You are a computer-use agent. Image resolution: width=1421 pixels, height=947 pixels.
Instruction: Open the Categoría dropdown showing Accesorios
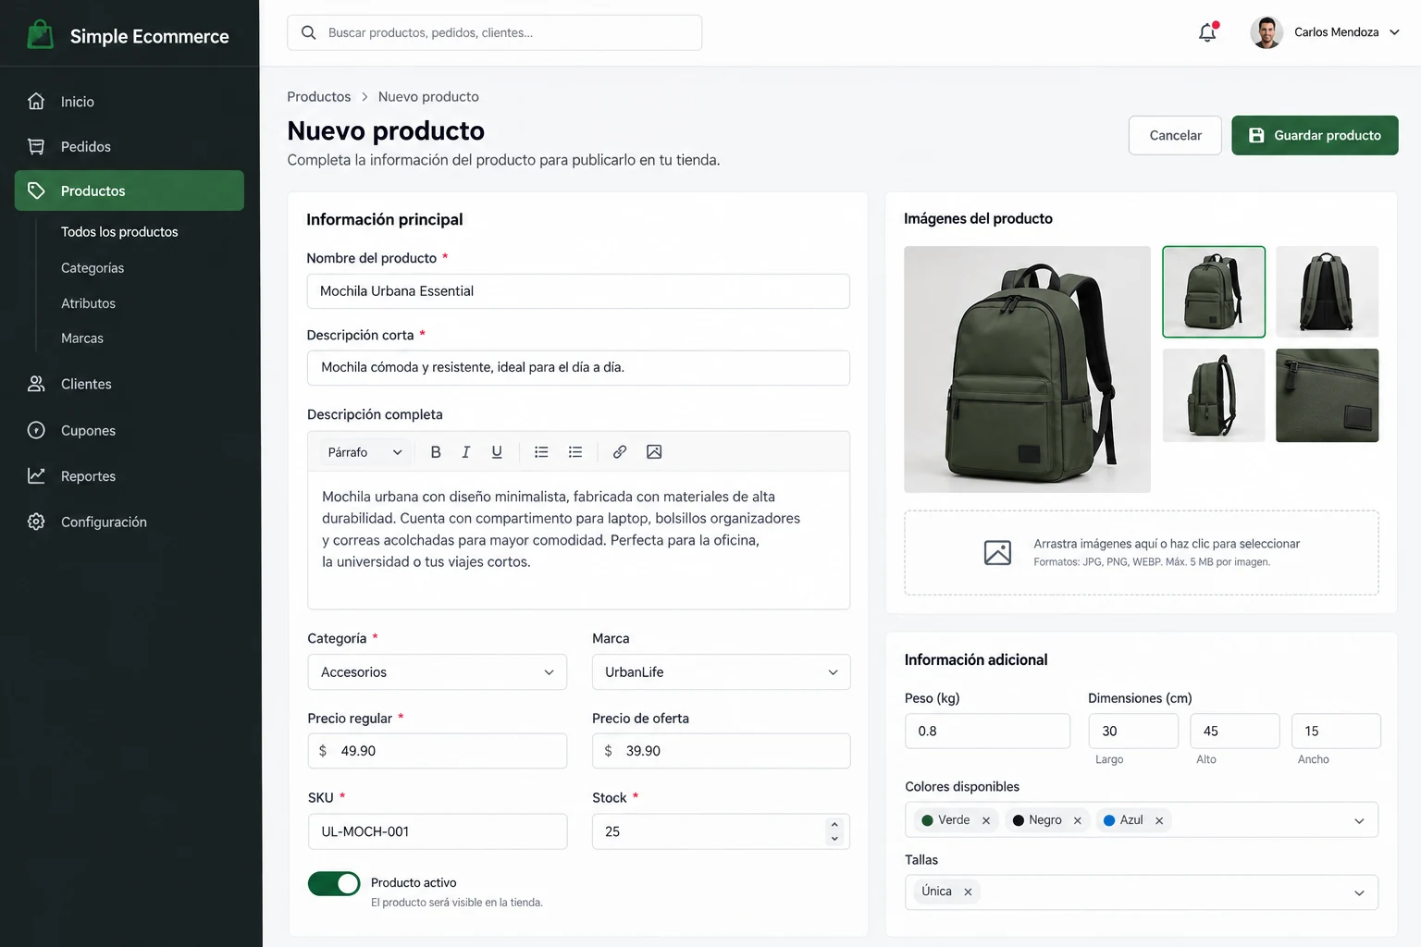[x=437, y=672]
